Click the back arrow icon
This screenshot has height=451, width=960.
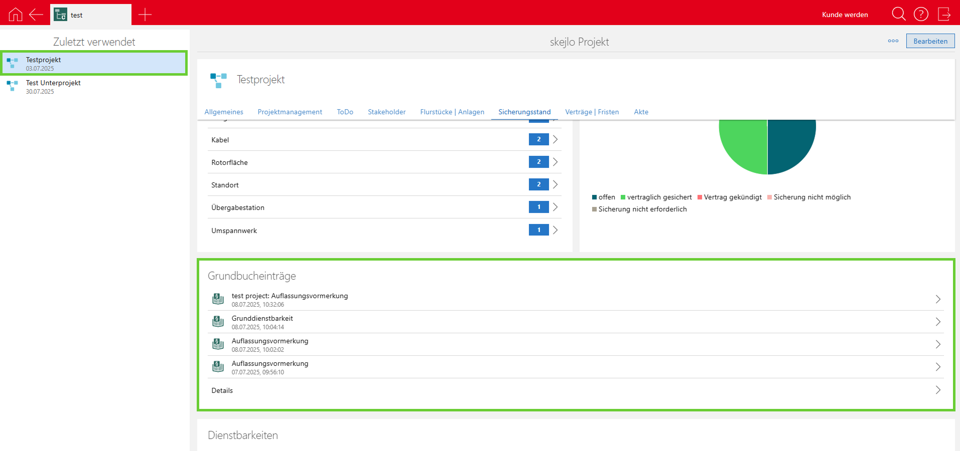(x=36, y=15)
